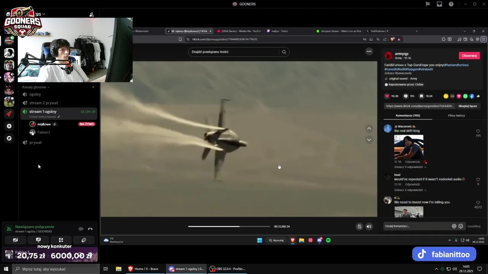The height and width of the screenshot is (274, 488).
Task: Save video with the bookmark icon 10.5K
Action: [421, 96]
